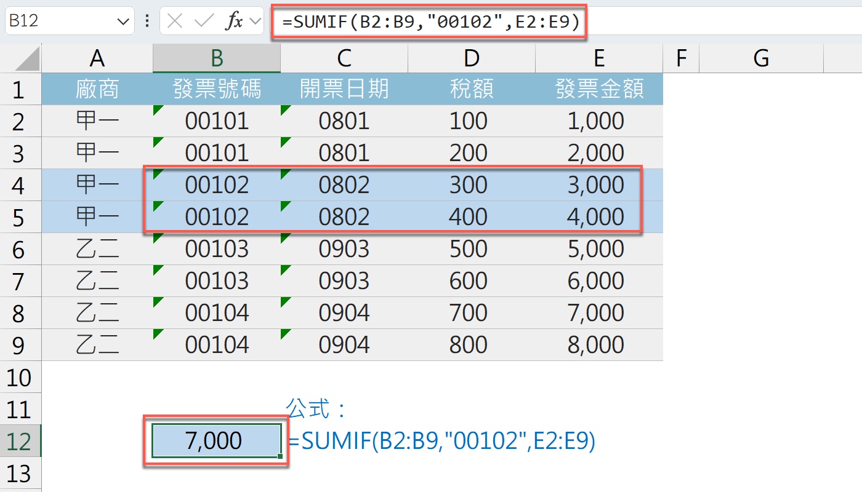Select row 2 header
Screen dimensions: 862x492
(20, 121)
